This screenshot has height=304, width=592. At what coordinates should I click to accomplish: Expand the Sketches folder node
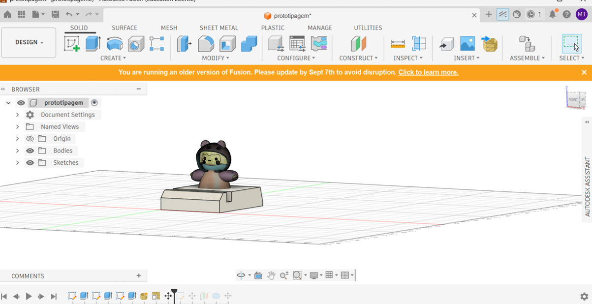tap(17, 162)
